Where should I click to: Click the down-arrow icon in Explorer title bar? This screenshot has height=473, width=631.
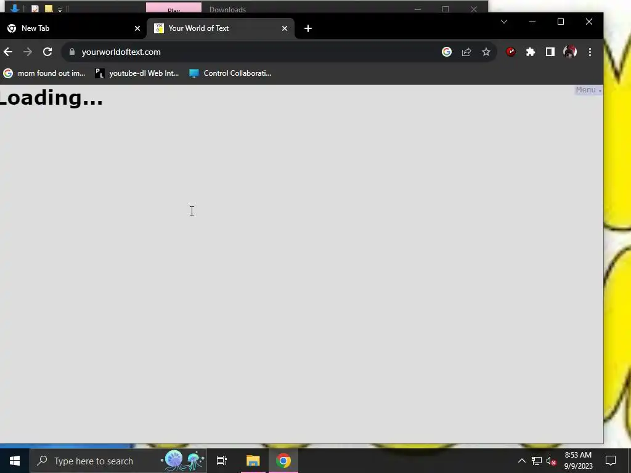[x=15, y=8]
